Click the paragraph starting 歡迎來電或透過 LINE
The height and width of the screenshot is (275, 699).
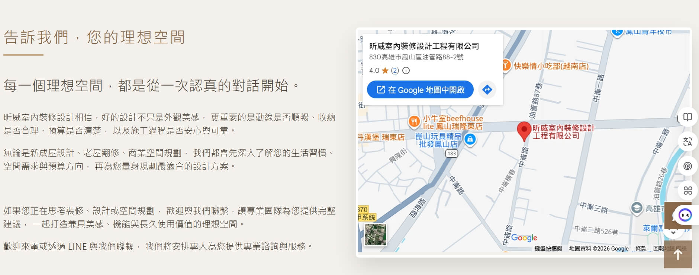158,246
